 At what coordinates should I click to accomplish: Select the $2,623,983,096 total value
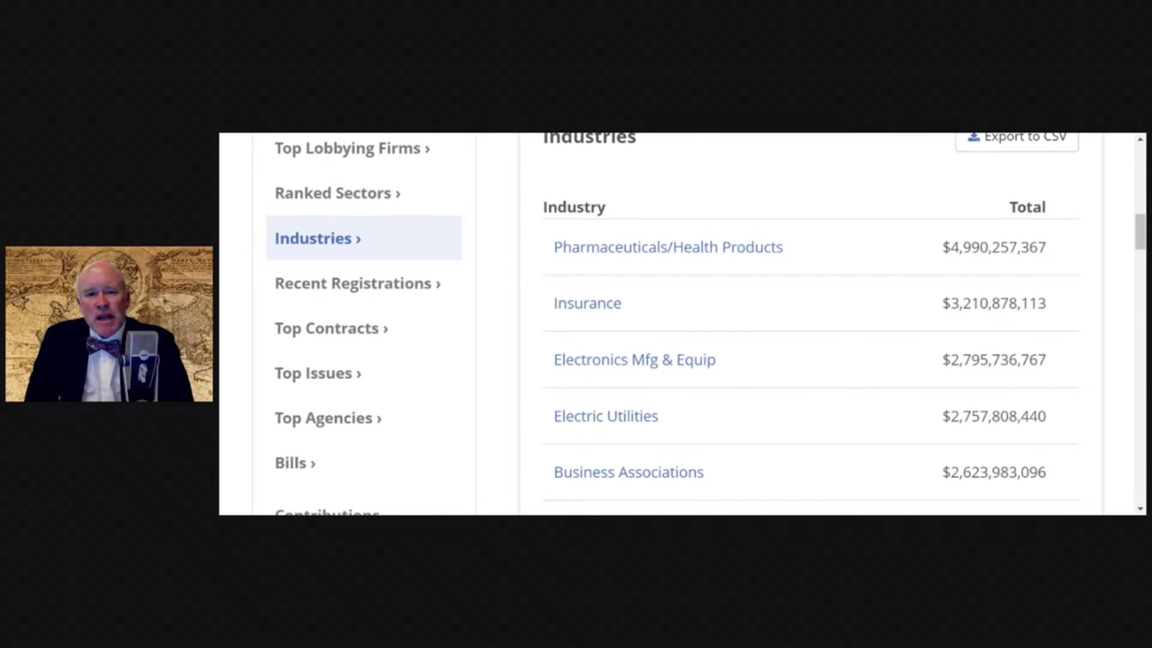pyautogui.click(x=994, y=473)
